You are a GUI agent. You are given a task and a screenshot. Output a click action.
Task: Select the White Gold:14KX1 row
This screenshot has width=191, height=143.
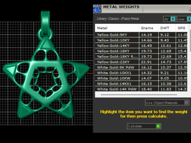[141, 84]
